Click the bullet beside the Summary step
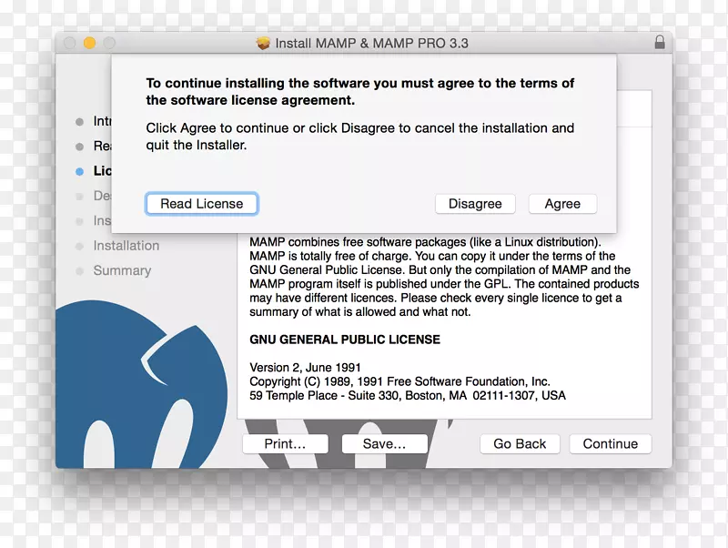The height and width of the screenshot is (548, 728). click(x=79, y=270)
